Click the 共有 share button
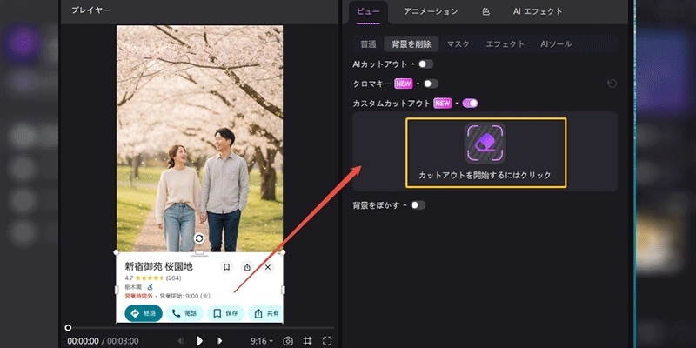Screen dimensions: 696x348 coord(265,313)
